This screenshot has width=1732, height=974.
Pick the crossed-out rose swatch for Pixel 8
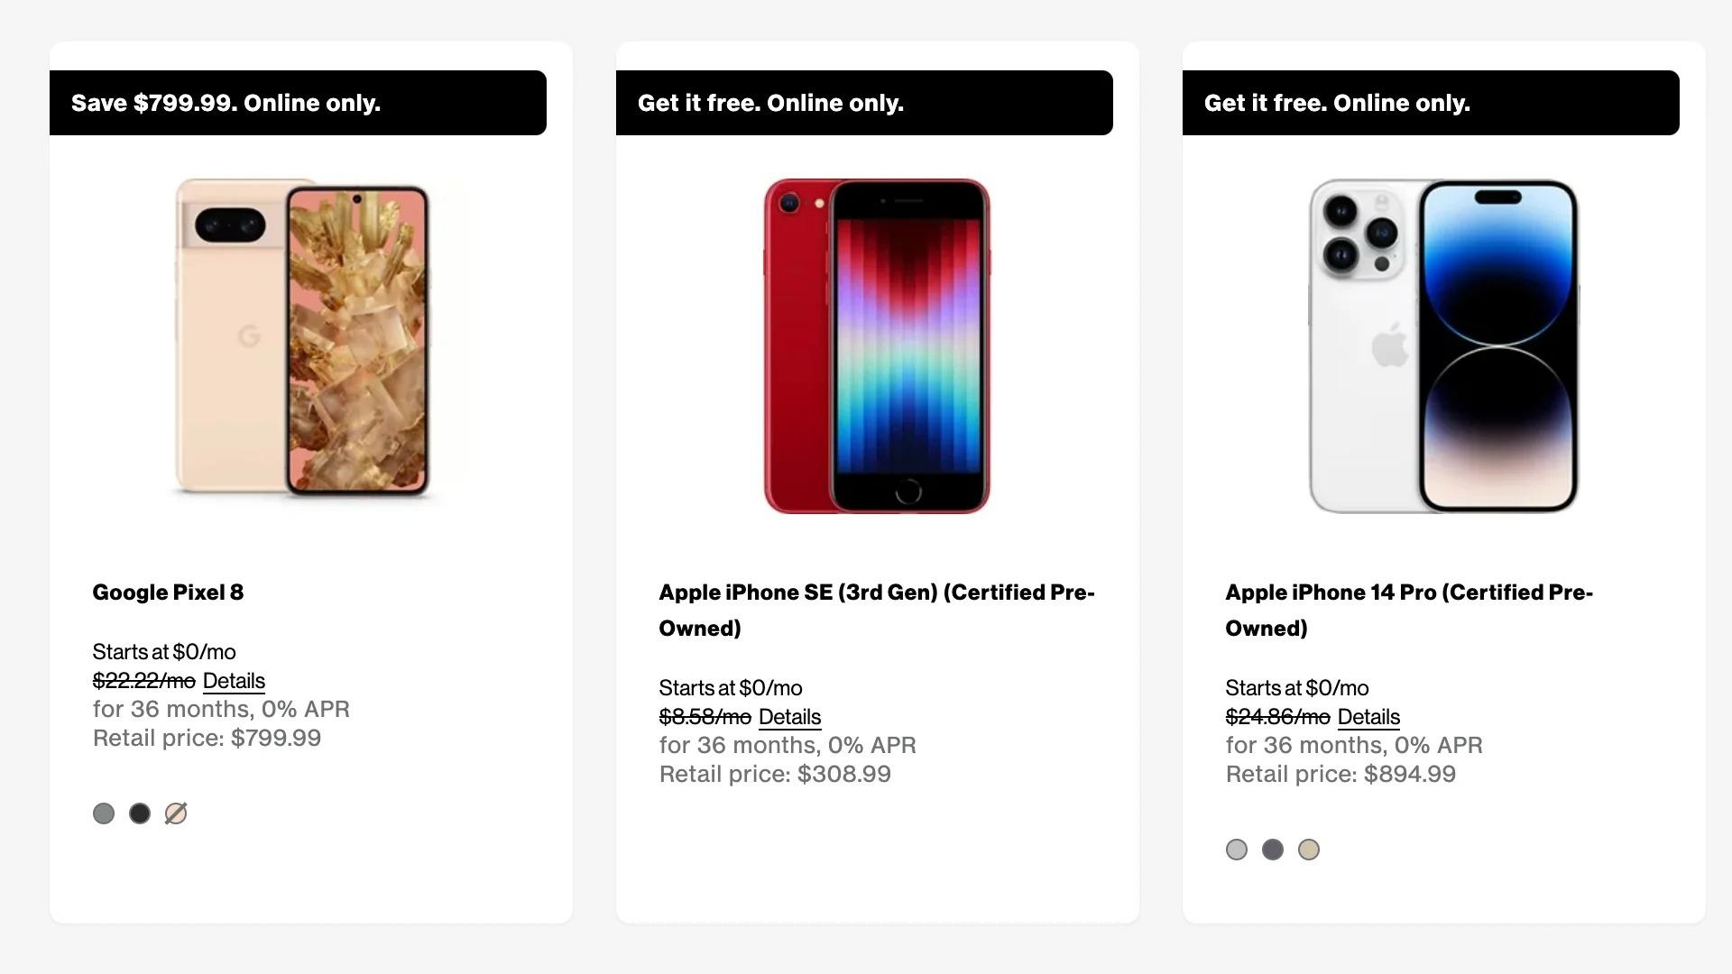click(x=176, y=813)
